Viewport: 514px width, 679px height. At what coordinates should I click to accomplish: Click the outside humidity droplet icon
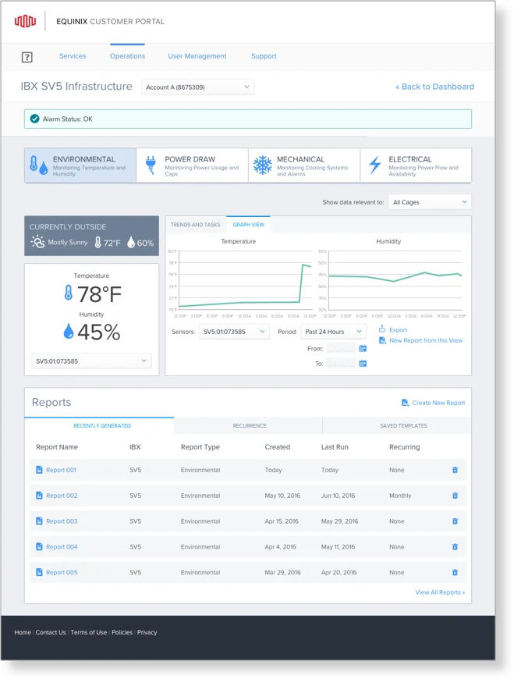coord(131,242)
